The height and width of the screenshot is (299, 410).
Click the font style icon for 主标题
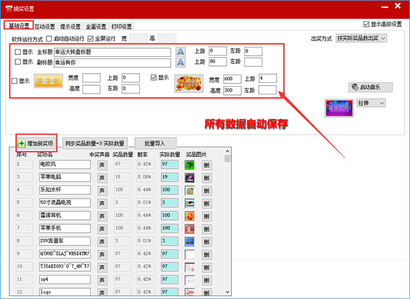[180, 52]
